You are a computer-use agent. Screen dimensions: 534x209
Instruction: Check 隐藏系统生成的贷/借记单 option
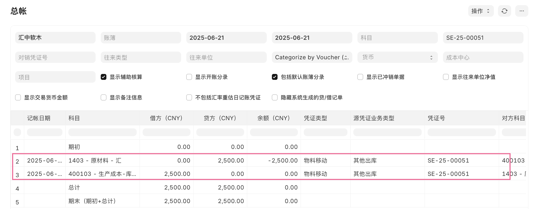point(275,98)
